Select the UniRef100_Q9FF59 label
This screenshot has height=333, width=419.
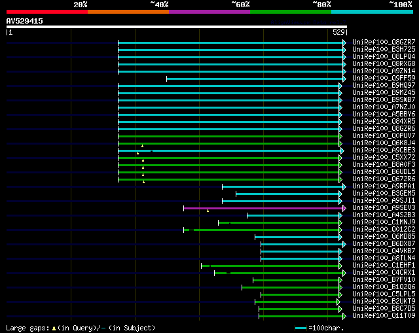(384, 79)
